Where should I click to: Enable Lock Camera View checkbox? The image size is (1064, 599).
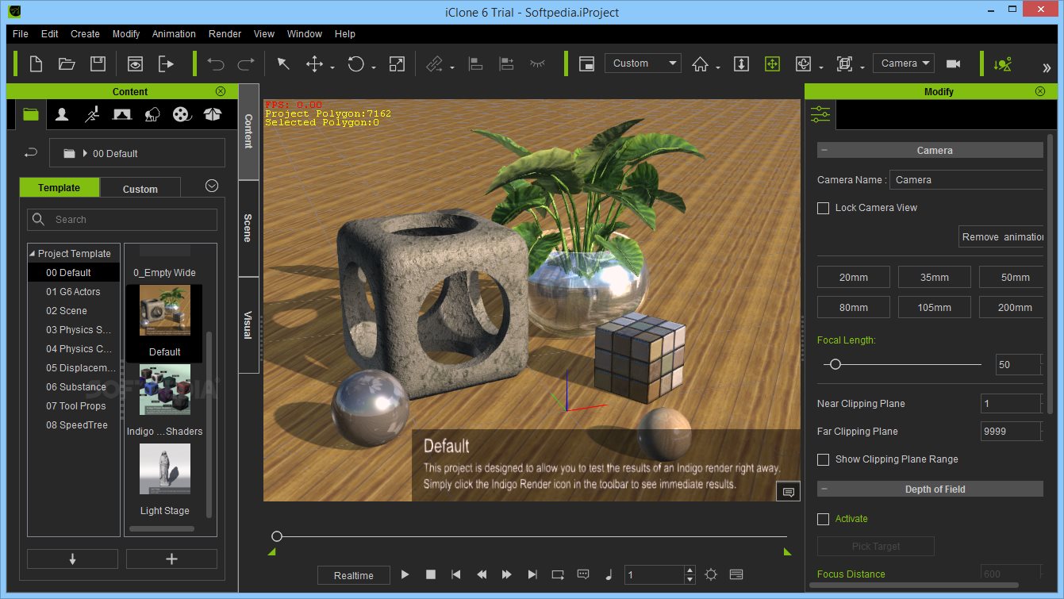coord(824,208)
